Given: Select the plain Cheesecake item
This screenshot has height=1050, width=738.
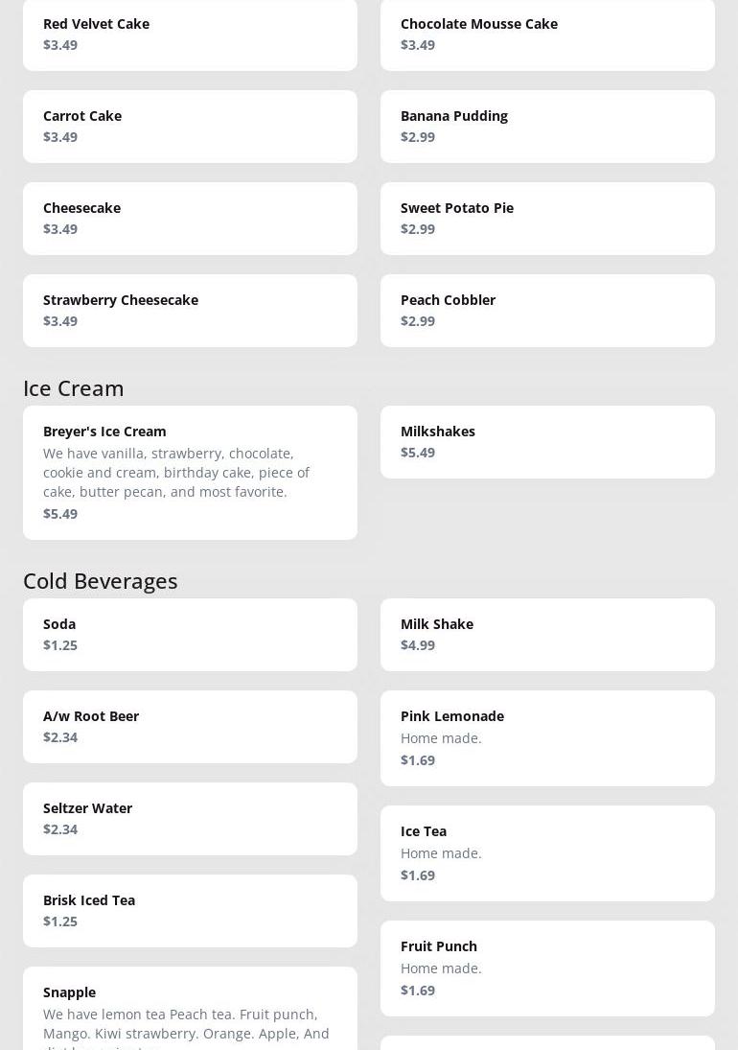Looking at the screenshot, I should (x=190, y=218).
